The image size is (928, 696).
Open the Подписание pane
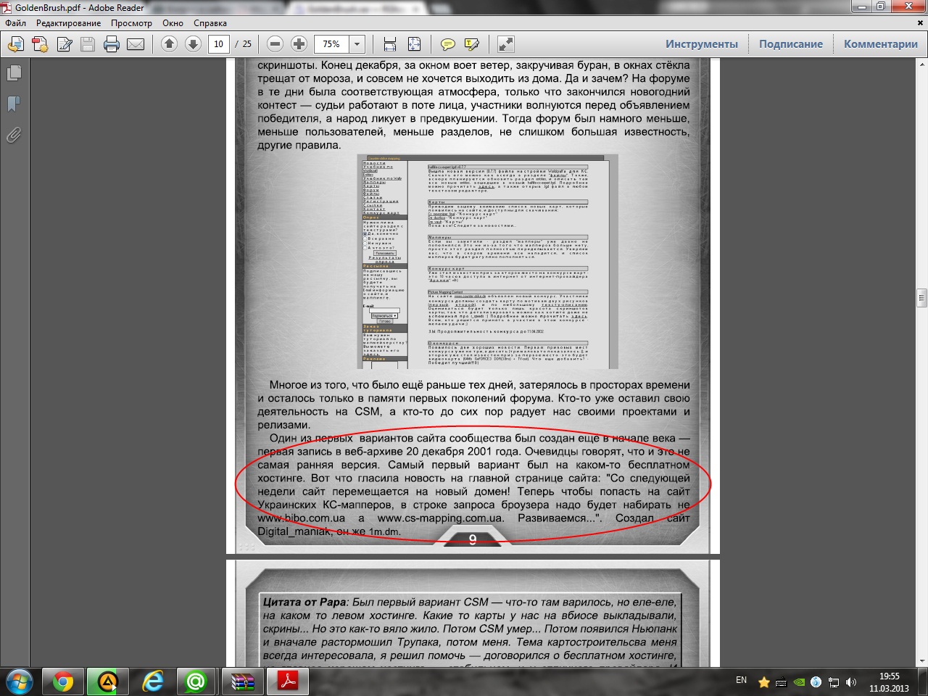[x=791, y=44]
